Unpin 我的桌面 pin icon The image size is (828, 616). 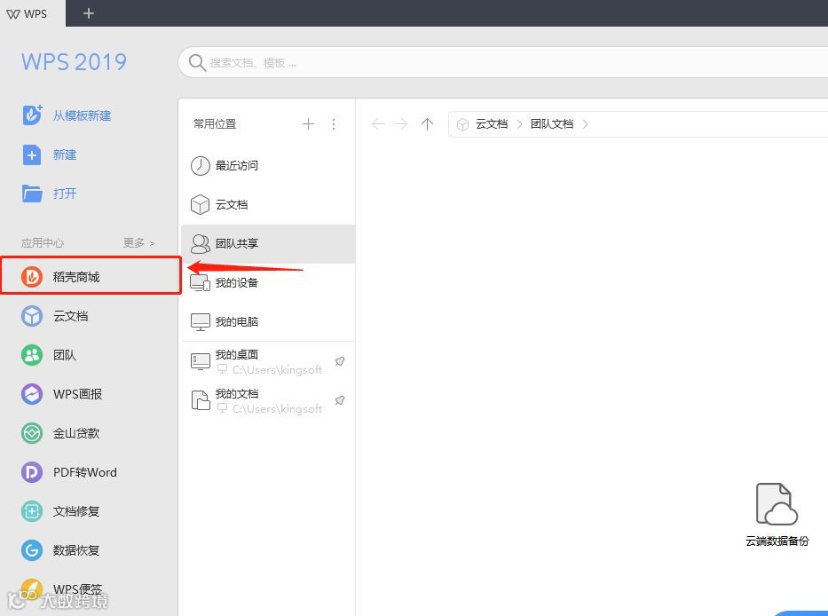tap(340, 361)
